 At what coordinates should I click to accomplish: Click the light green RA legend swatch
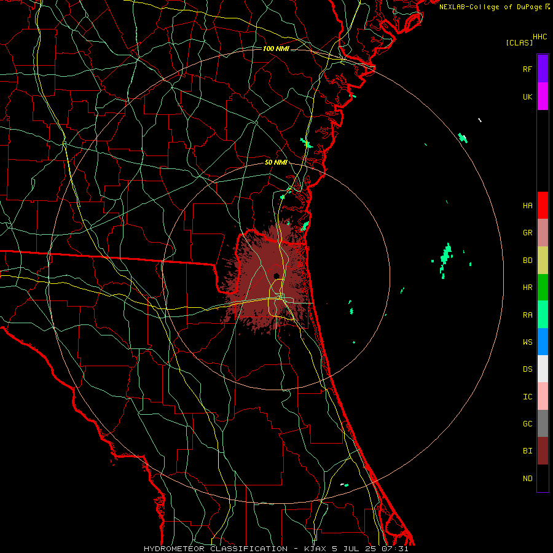tap(543, 315)
